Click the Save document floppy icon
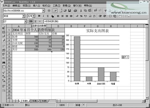This screenshot has height=108, width=150. pos(70,11)
